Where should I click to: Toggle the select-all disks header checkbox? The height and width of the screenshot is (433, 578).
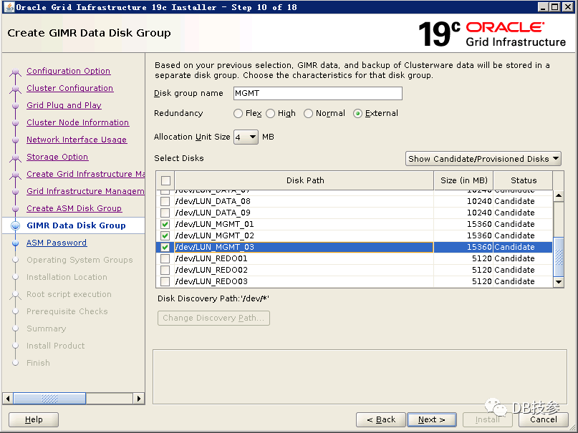click(165, 180)
